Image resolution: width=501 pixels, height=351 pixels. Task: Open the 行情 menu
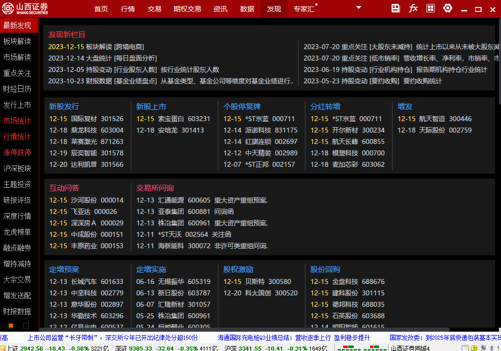click(x=128, y=9)
